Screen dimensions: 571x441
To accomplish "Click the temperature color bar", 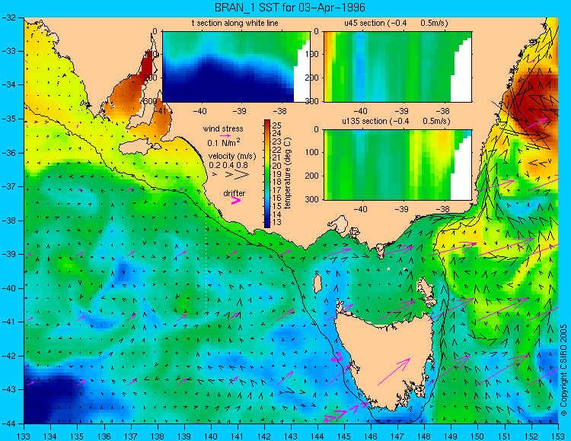I will click(267, 173).
